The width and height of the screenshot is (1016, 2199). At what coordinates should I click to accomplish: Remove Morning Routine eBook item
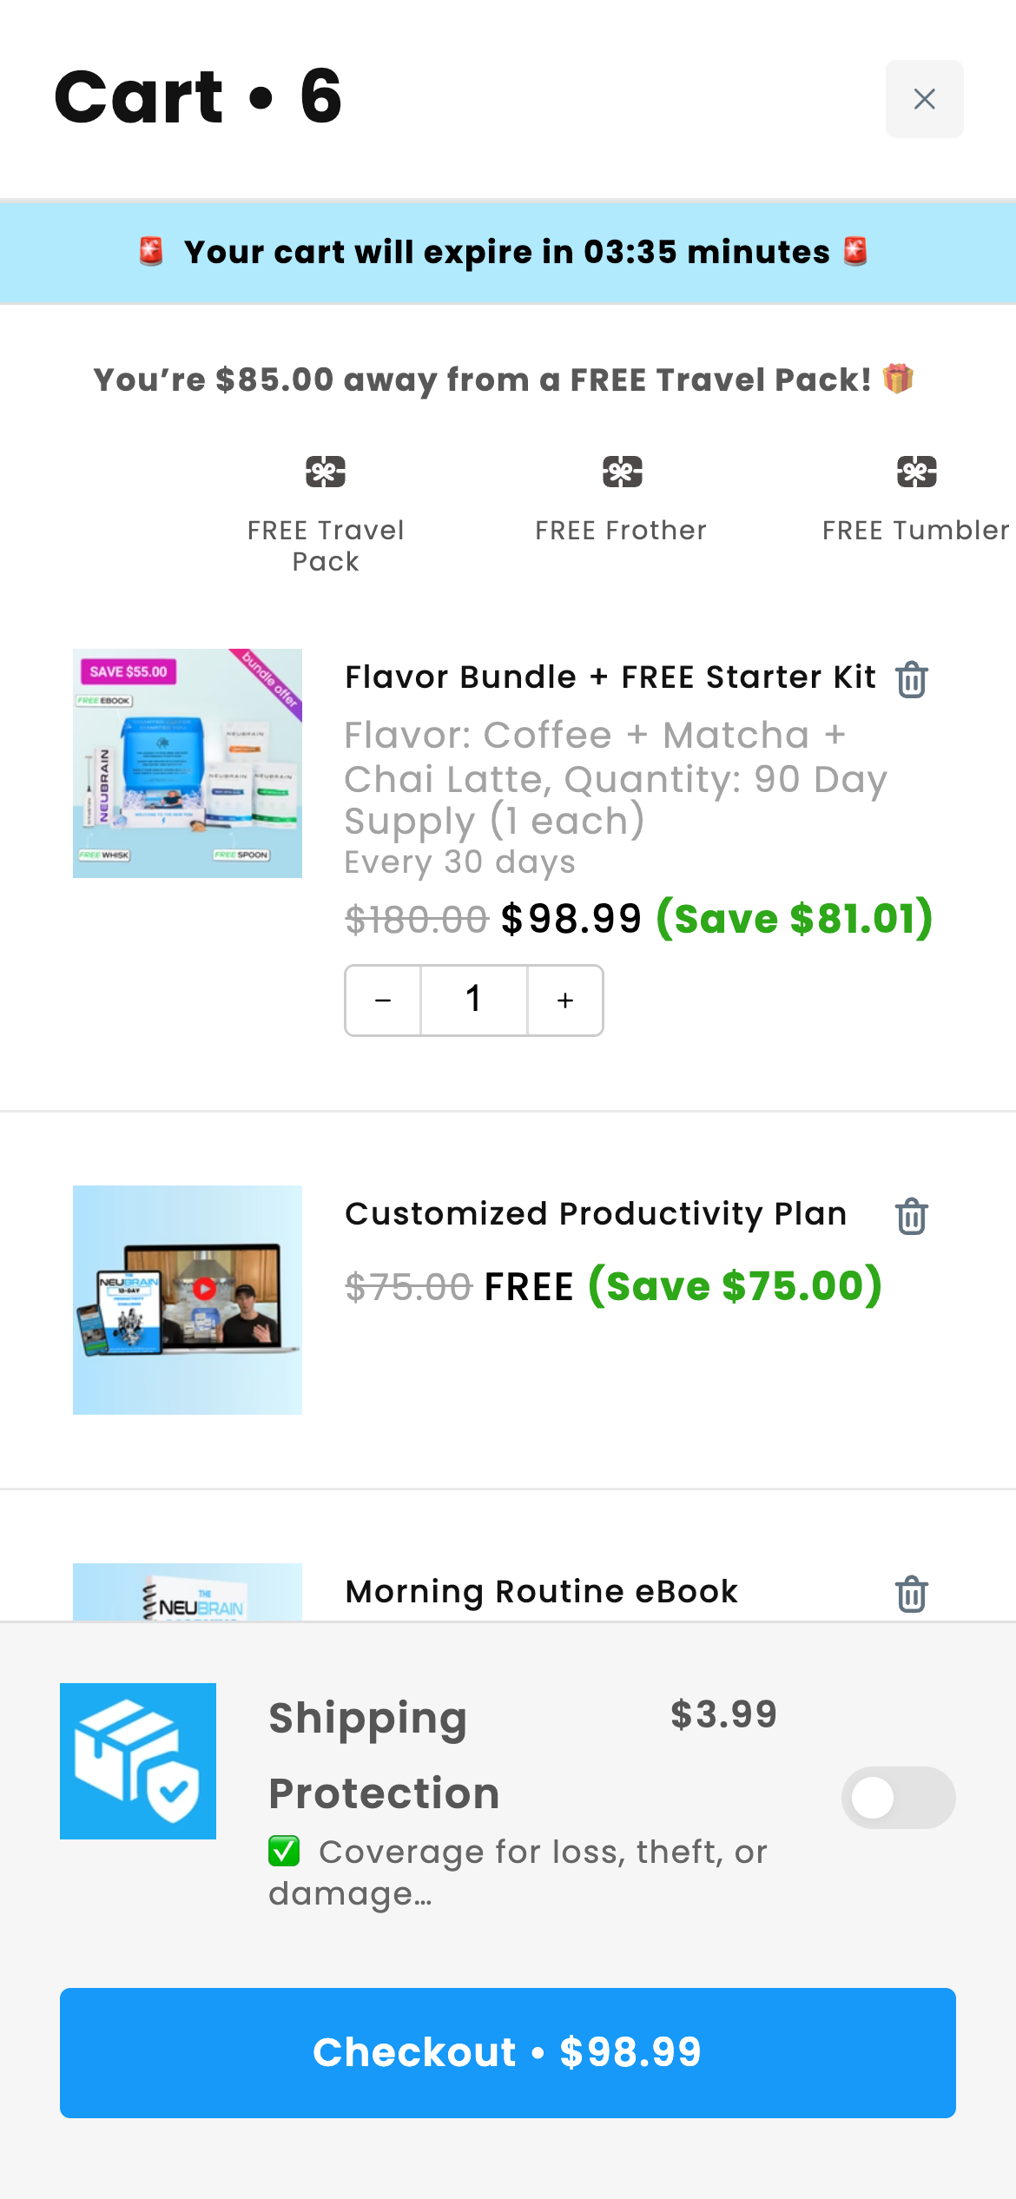(912, 1594)
